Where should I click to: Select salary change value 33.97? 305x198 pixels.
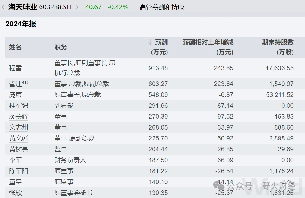225,127
